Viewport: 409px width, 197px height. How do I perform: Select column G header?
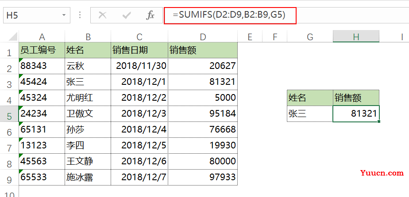[x=310, y=37]
